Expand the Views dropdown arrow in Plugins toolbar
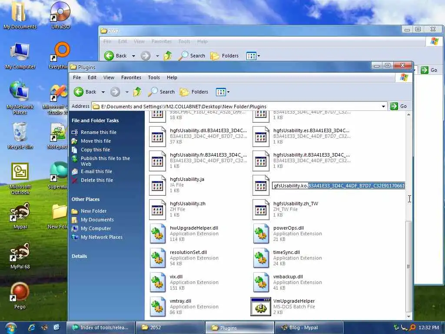 [x=228, y=92]
